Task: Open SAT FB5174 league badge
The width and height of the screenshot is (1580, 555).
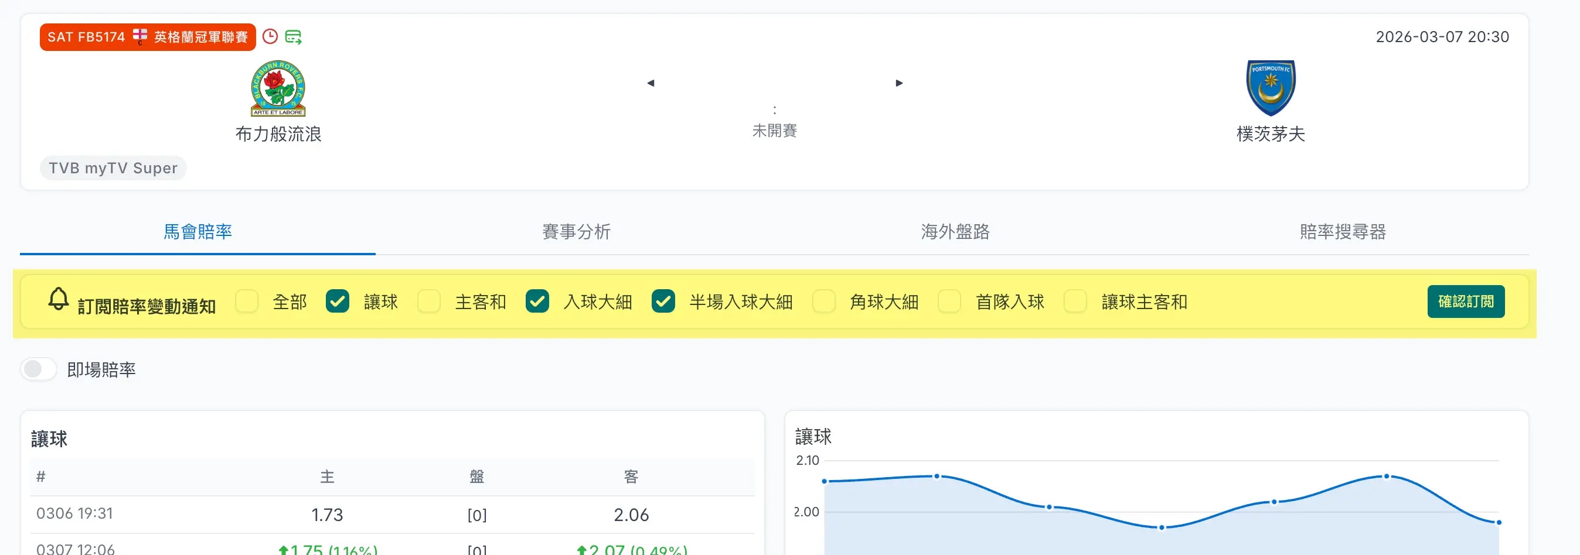Action: 148,37
